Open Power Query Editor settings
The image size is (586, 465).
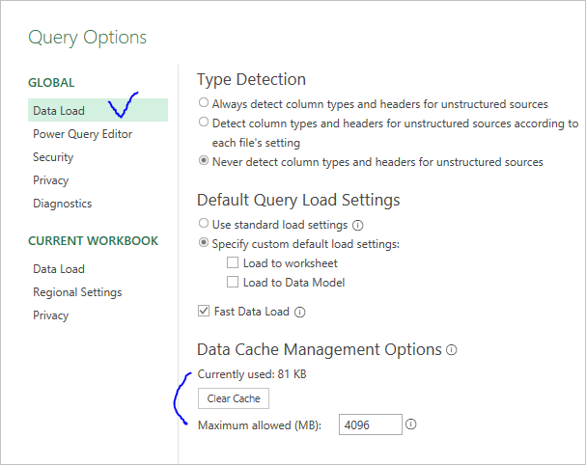(x=82, y=134)
